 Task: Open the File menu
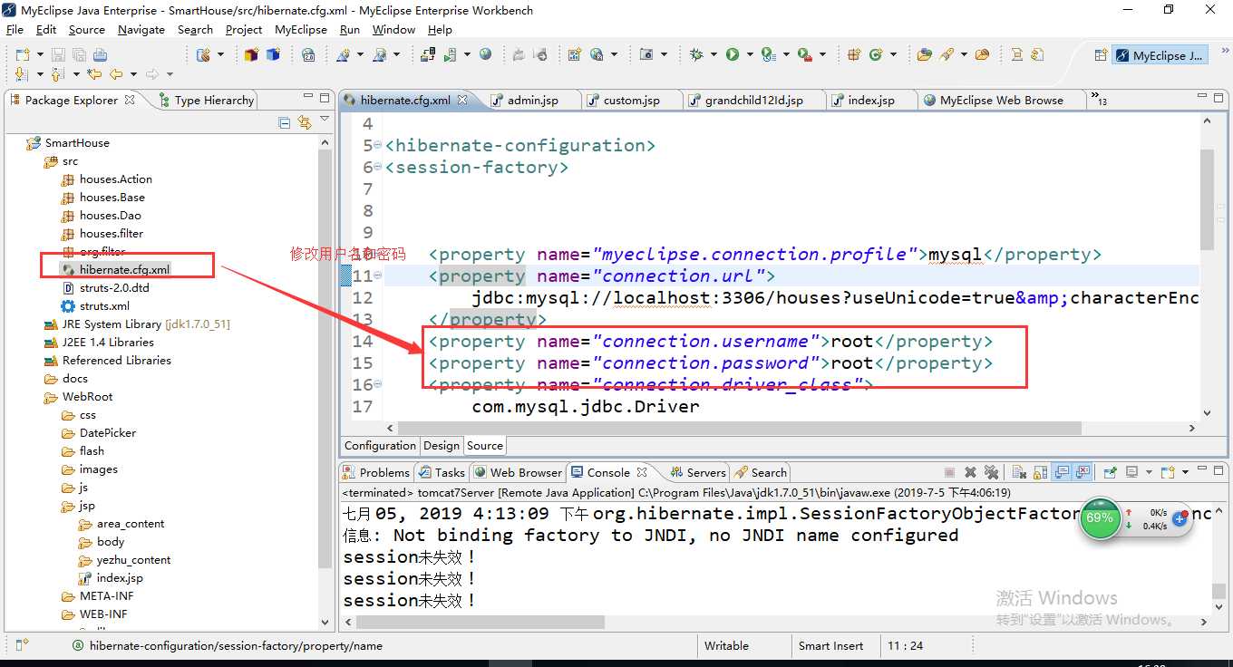point(15,30)
